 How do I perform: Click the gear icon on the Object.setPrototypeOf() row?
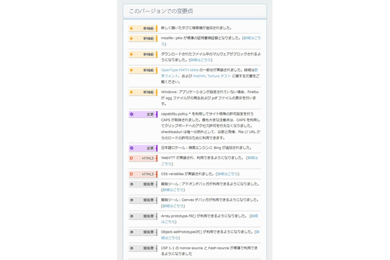point(132,232)
